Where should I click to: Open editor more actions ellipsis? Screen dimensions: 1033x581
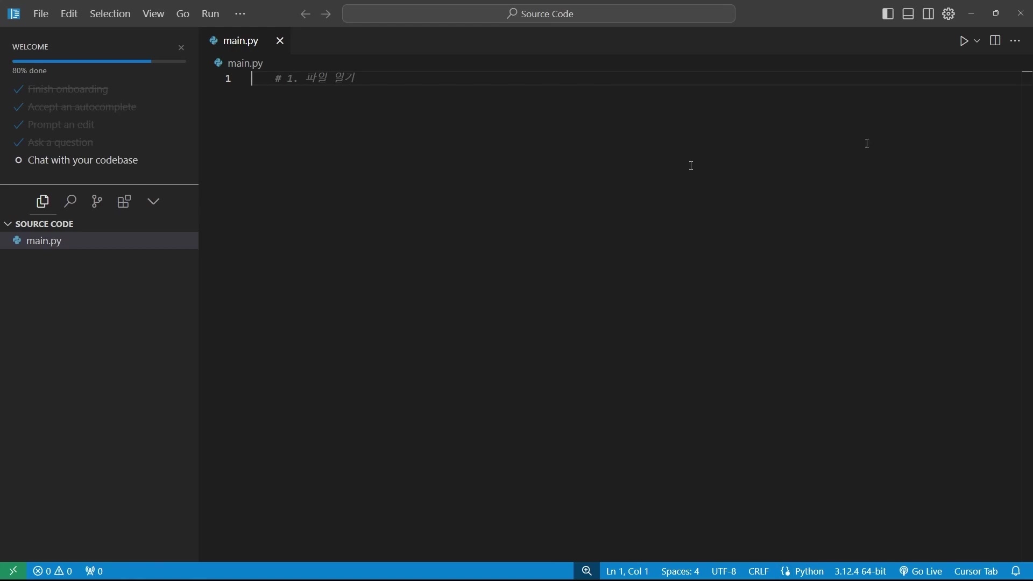[1016, 41]
